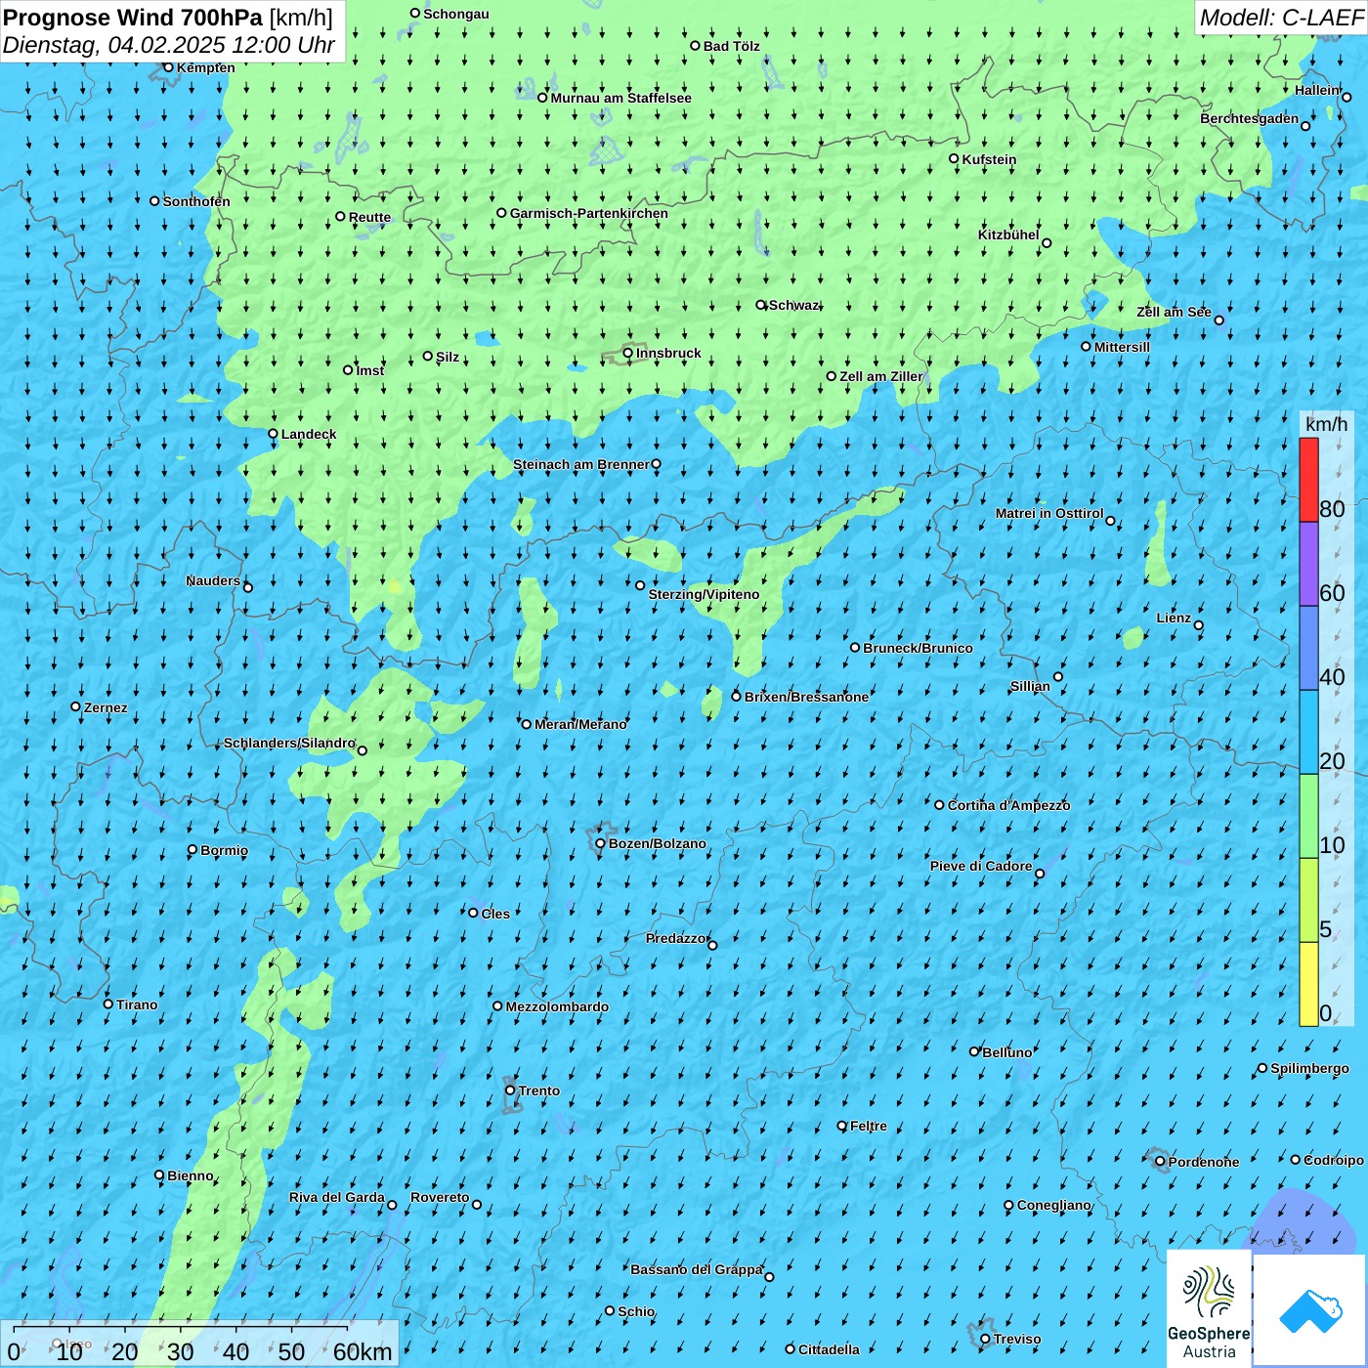Screen dimensions: 1368x1368
Task: Click the Bozen/Bolzano city marker
Action: pos(601,843)
